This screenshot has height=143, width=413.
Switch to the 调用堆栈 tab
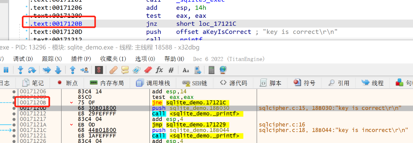point(153,83)
